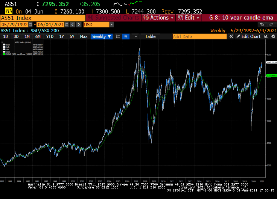Select the 5Y range tab
Viewport: 277px width, 199px height.
(72, 36)
